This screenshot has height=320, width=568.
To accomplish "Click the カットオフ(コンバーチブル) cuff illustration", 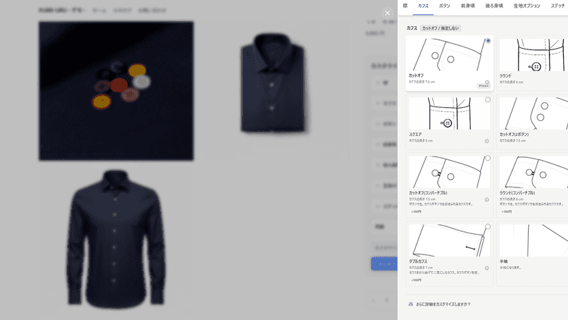I will [449, 172].
